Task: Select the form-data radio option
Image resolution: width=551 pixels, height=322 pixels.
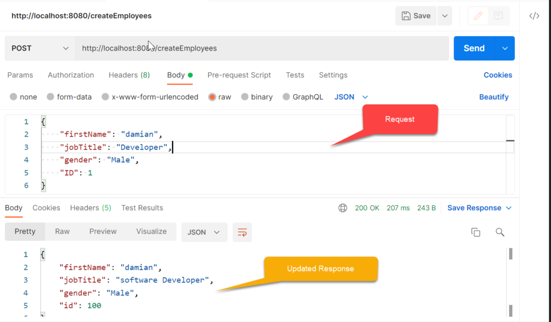Action: (x=50, y=97)
